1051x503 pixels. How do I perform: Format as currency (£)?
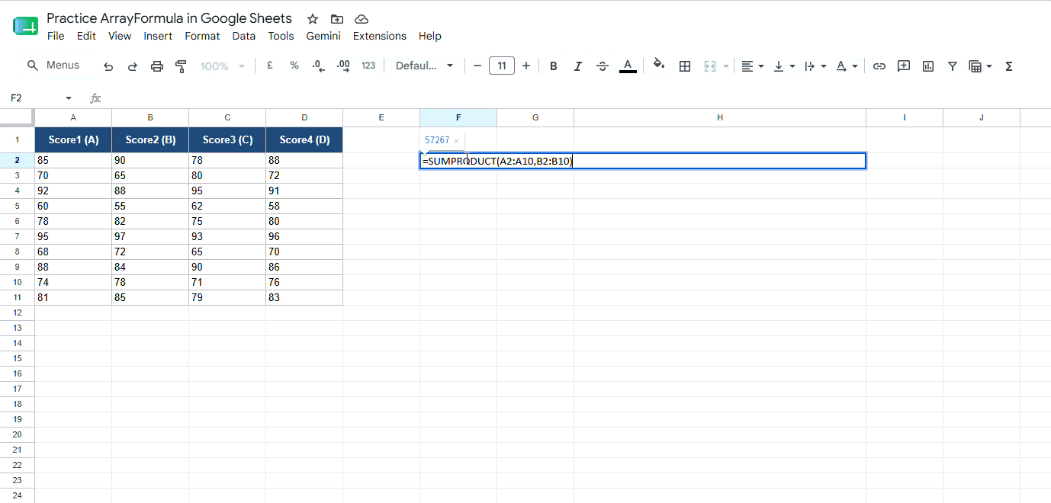269,66
